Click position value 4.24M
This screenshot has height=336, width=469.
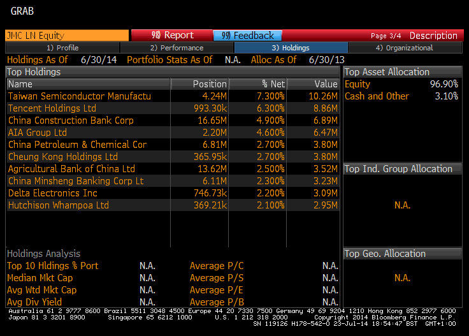click(215, 96)
